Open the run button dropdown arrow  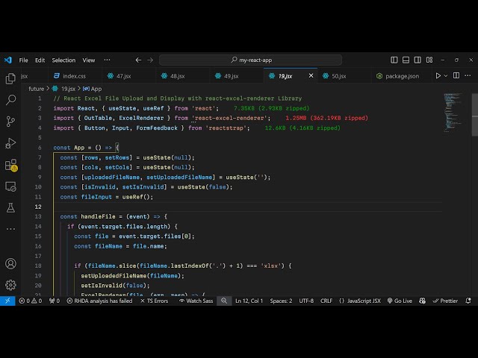pos(447,75)
